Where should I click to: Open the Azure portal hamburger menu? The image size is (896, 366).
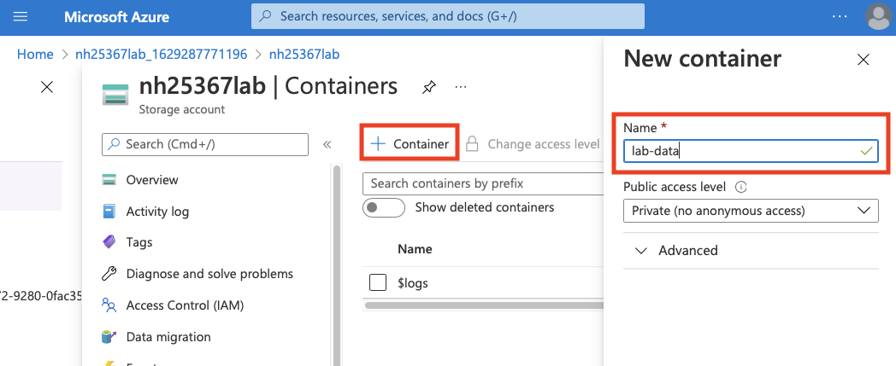click(21, 17)
